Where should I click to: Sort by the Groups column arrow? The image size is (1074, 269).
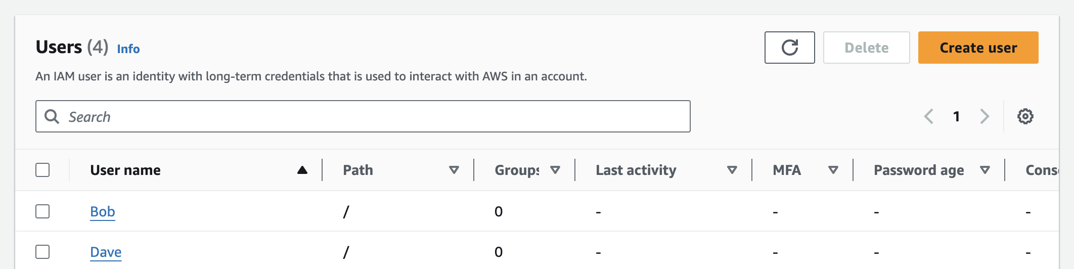(555, 170)
